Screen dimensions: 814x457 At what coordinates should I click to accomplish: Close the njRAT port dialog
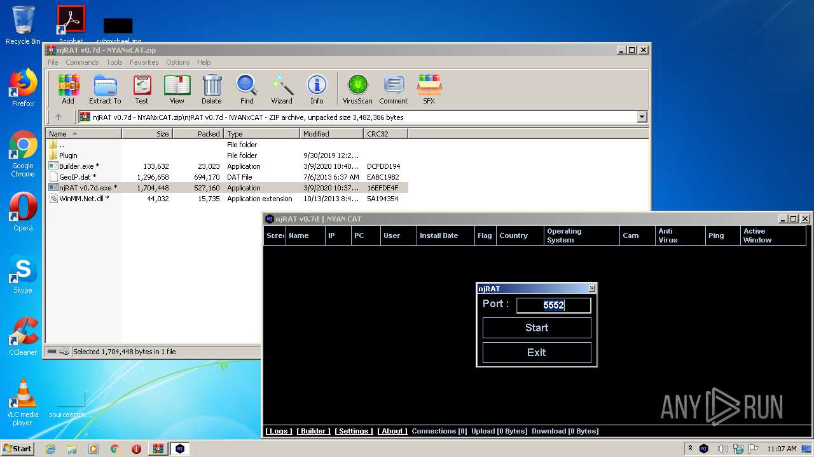pyautogui.click(x=591, y=288)
